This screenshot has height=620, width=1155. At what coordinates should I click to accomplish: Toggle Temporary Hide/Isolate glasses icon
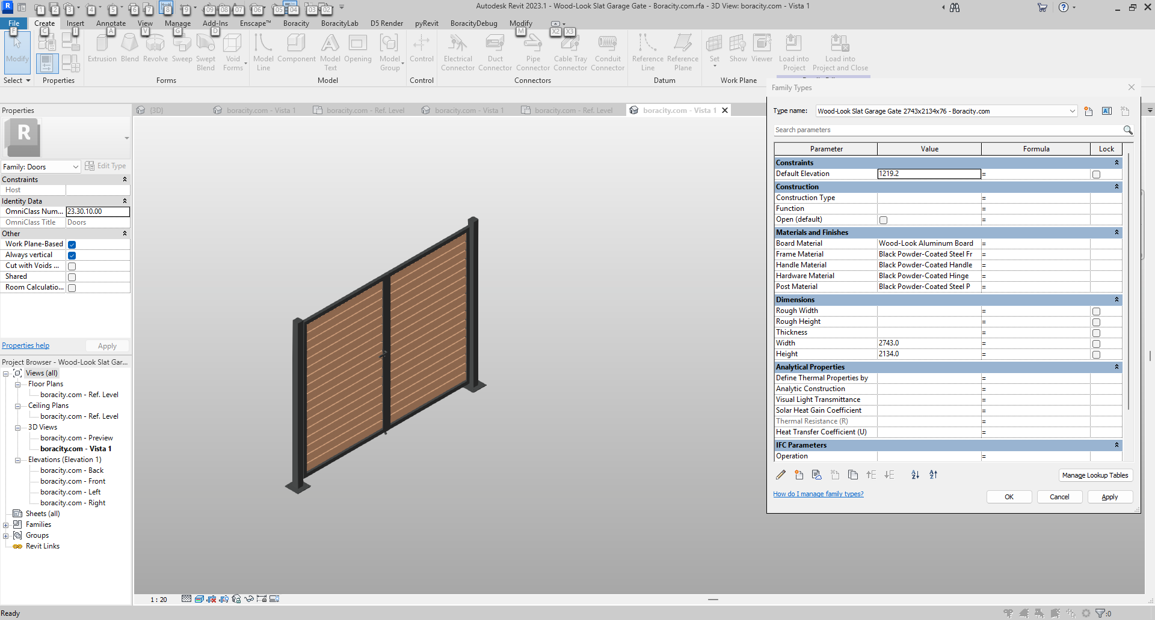[249, 599]
